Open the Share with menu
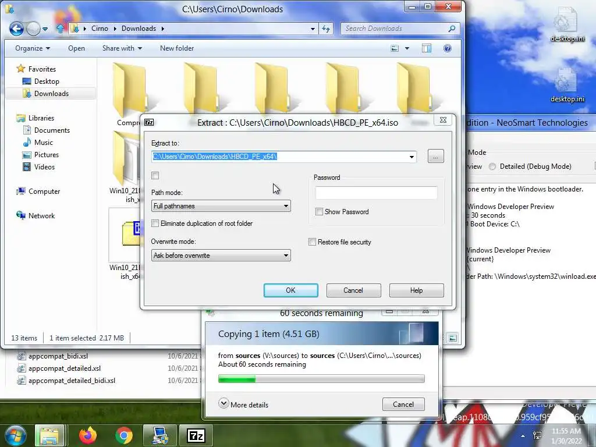596x447 pixels. (122, 48)
